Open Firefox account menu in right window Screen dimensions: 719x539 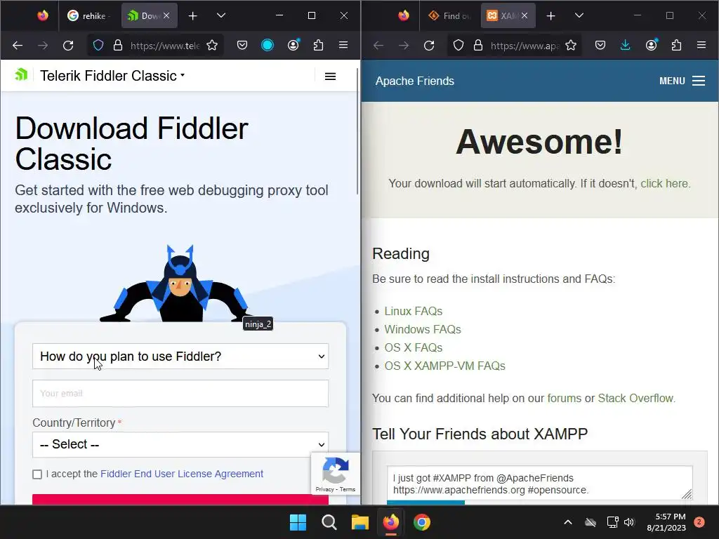pyautogui.click(x=651, y=45)
